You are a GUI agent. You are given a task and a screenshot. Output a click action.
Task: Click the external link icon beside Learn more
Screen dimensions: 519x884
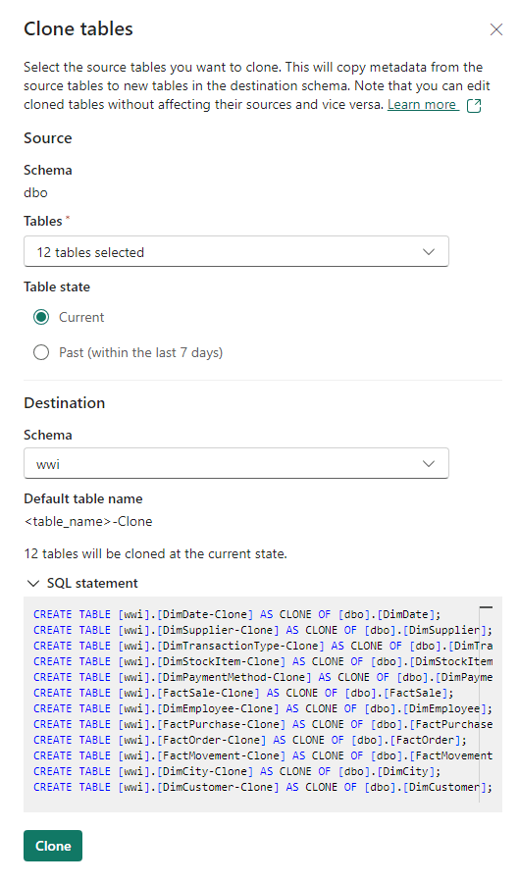[474, 105]
